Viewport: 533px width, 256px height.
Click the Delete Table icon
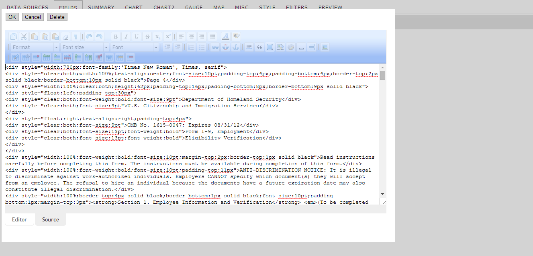[37, 57]
